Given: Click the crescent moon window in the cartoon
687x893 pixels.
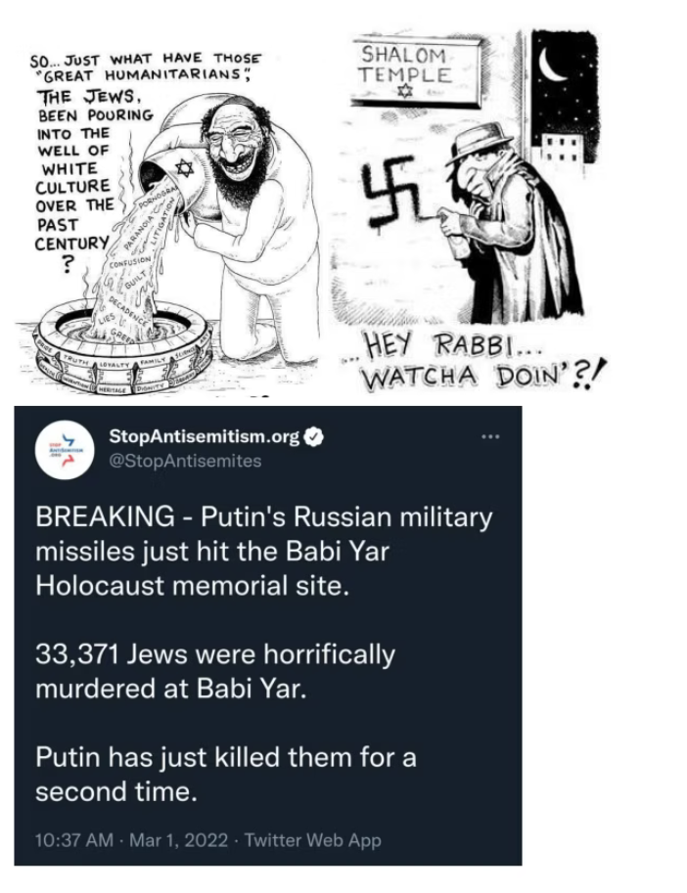Looking at the screenshot, I should (x=564, y=94).
